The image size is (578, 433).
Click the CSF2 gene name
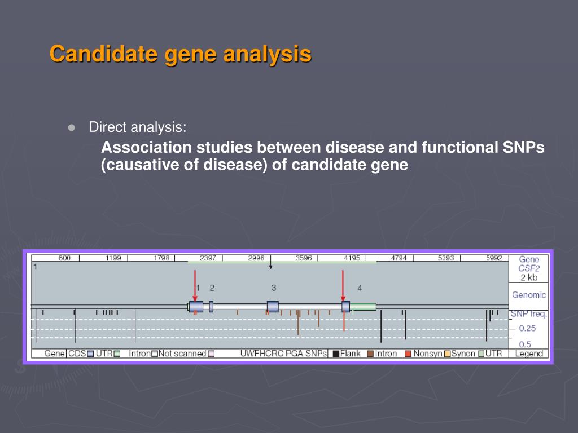(529, 268)
